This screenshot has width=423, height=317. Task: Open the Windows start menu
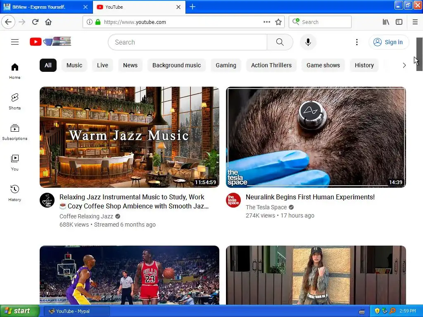19,311
